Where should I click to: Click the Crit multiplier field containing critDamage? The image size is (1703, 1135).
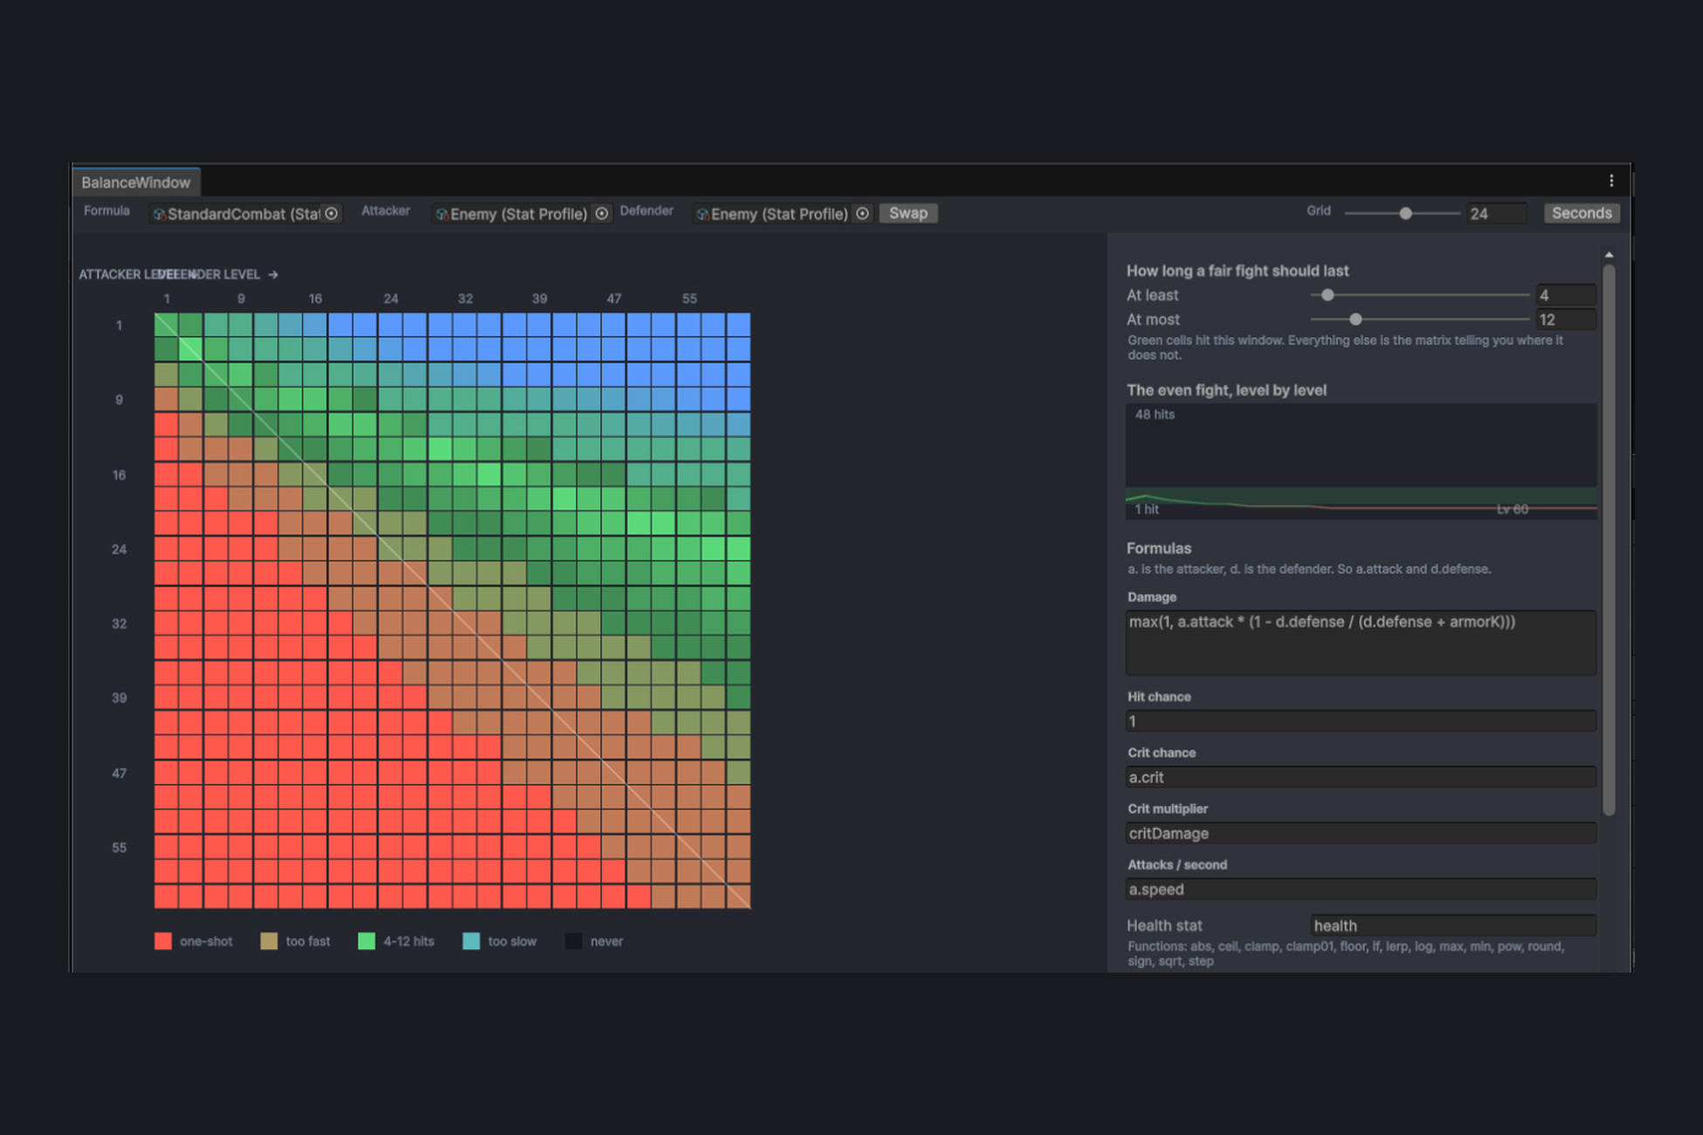tap(1361, 833)
